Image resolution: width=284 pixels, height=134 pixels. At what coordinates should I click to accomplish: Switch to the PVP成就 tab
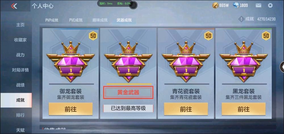coord(52,20)
